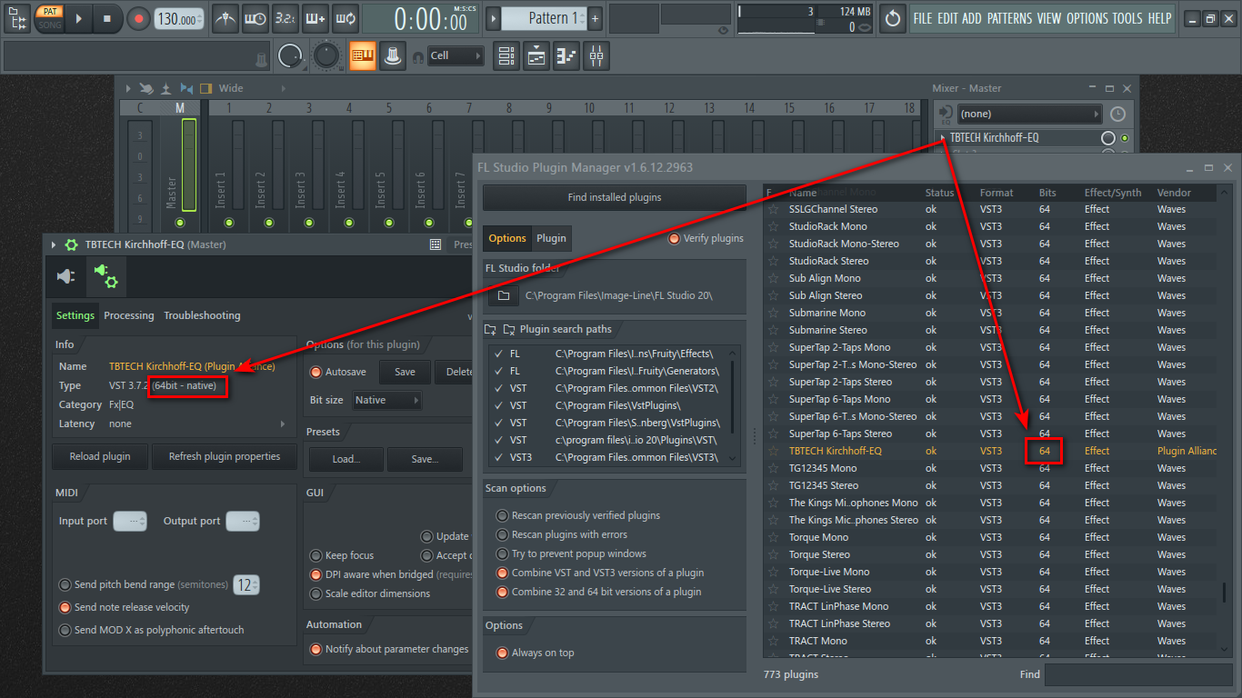Disable Send note release velocity
1242x698 pixels.
click(x=65, y=607)
